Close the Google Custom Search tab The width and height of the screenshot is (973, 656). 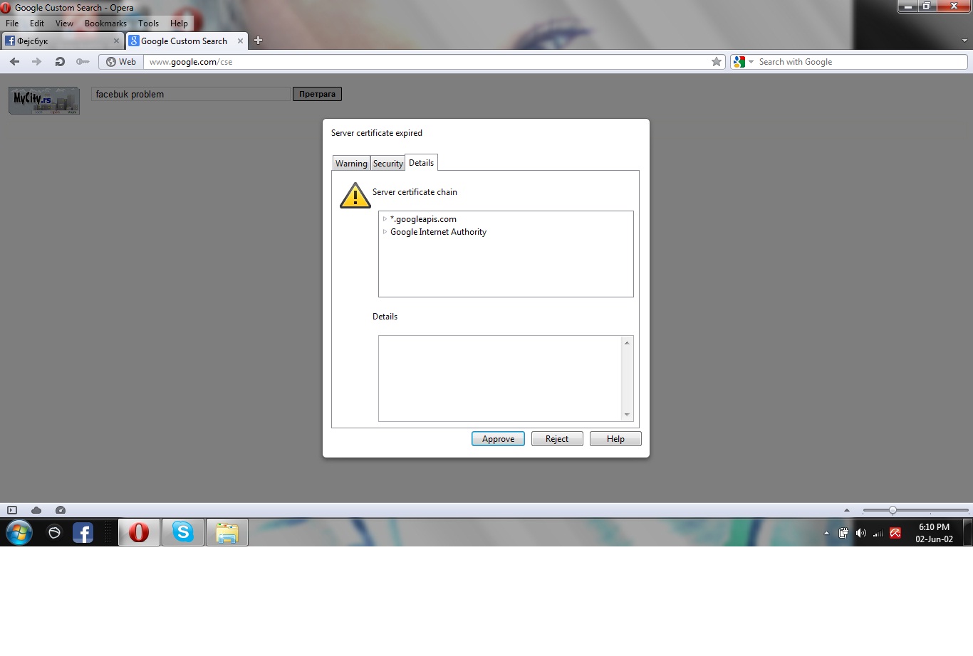pyautogui.click(x=240, y=41)
